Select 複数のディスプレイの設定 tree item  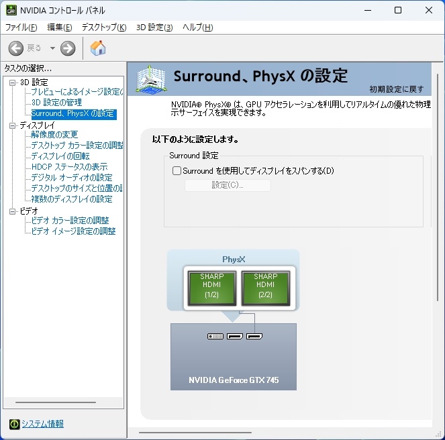tap(72, 199)
